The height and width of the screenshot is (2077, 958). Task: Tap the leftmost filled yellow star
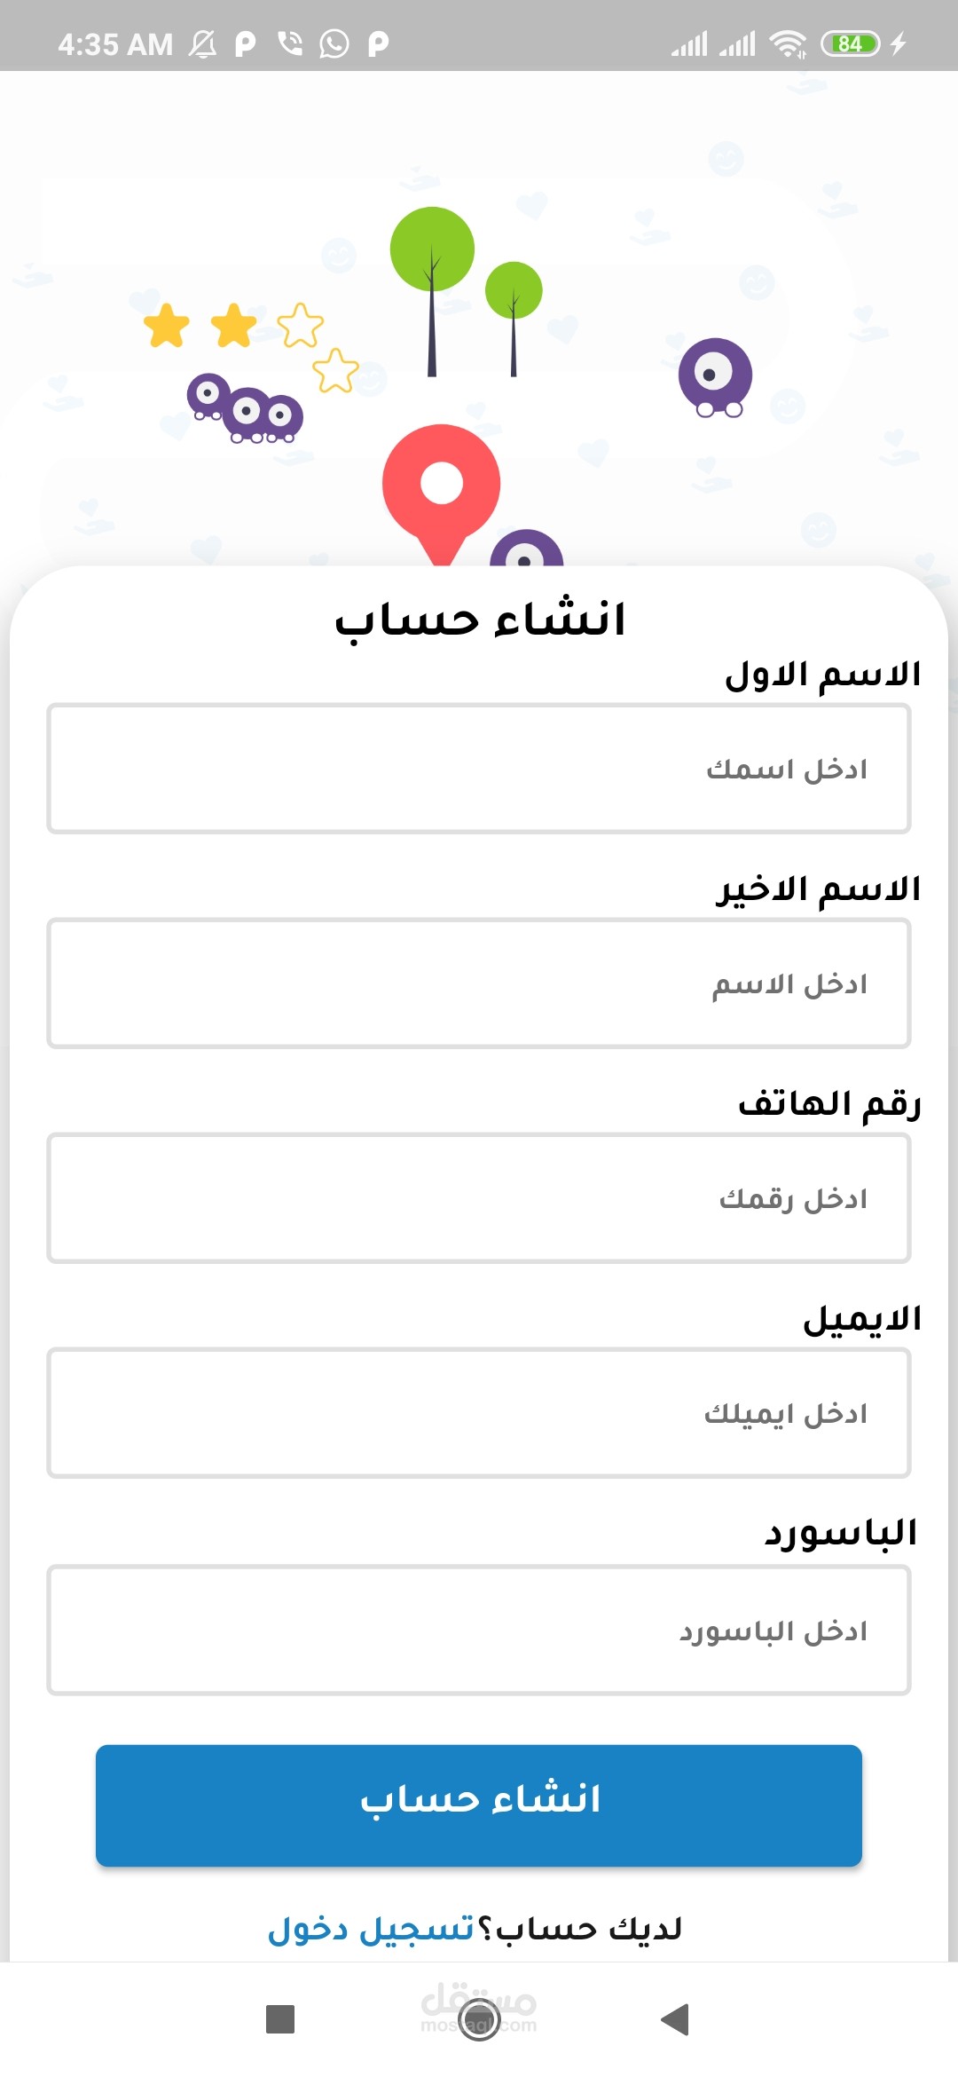[x=167, y=326]
